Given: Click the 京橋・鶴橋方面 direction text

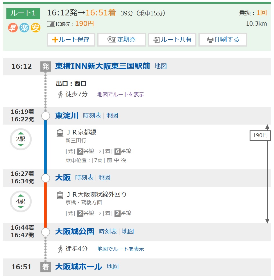Looking at the screenshot, I should pyautogui.click(x=84, y=203).
